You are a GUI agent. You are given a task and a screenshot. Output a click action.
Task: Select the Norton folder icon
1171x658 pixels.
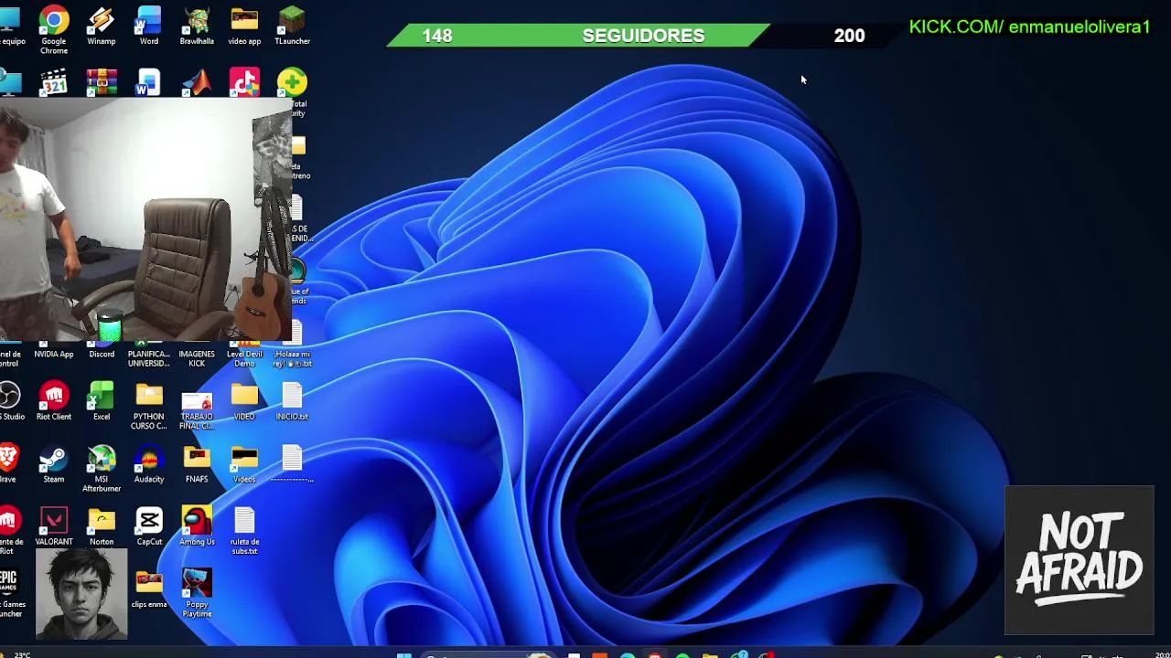coord(102,524)
